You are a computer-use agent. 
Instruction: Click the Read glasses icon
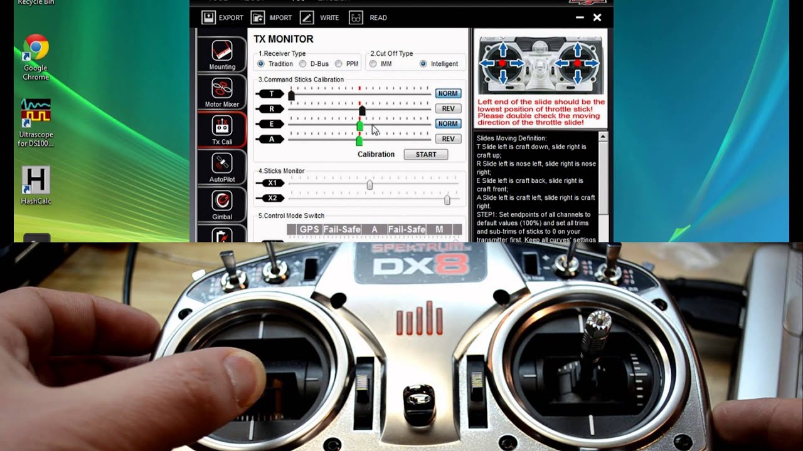[356, 18]
